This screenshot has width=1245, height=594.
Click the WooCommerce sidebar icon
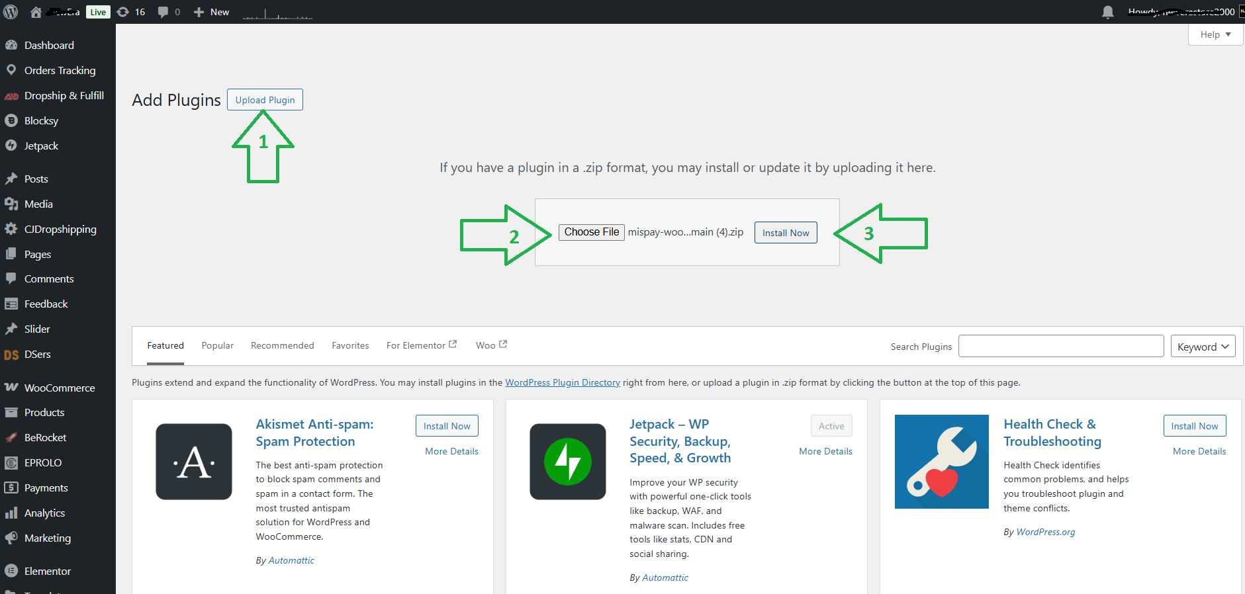coord(11,388)
